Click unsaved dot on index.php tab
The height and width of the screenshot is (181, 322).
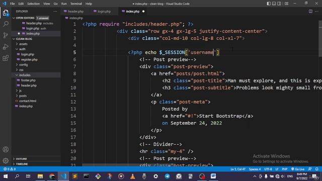click(143, 12)
